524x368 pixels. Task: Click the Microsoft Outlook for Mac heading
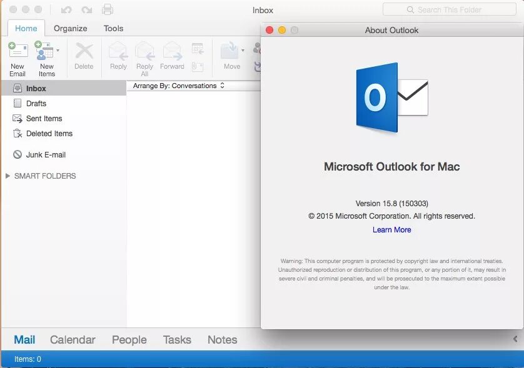point(391,167)
